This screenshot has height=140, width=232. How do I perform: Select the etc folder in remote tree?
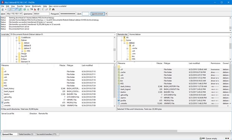click(127, 37)
